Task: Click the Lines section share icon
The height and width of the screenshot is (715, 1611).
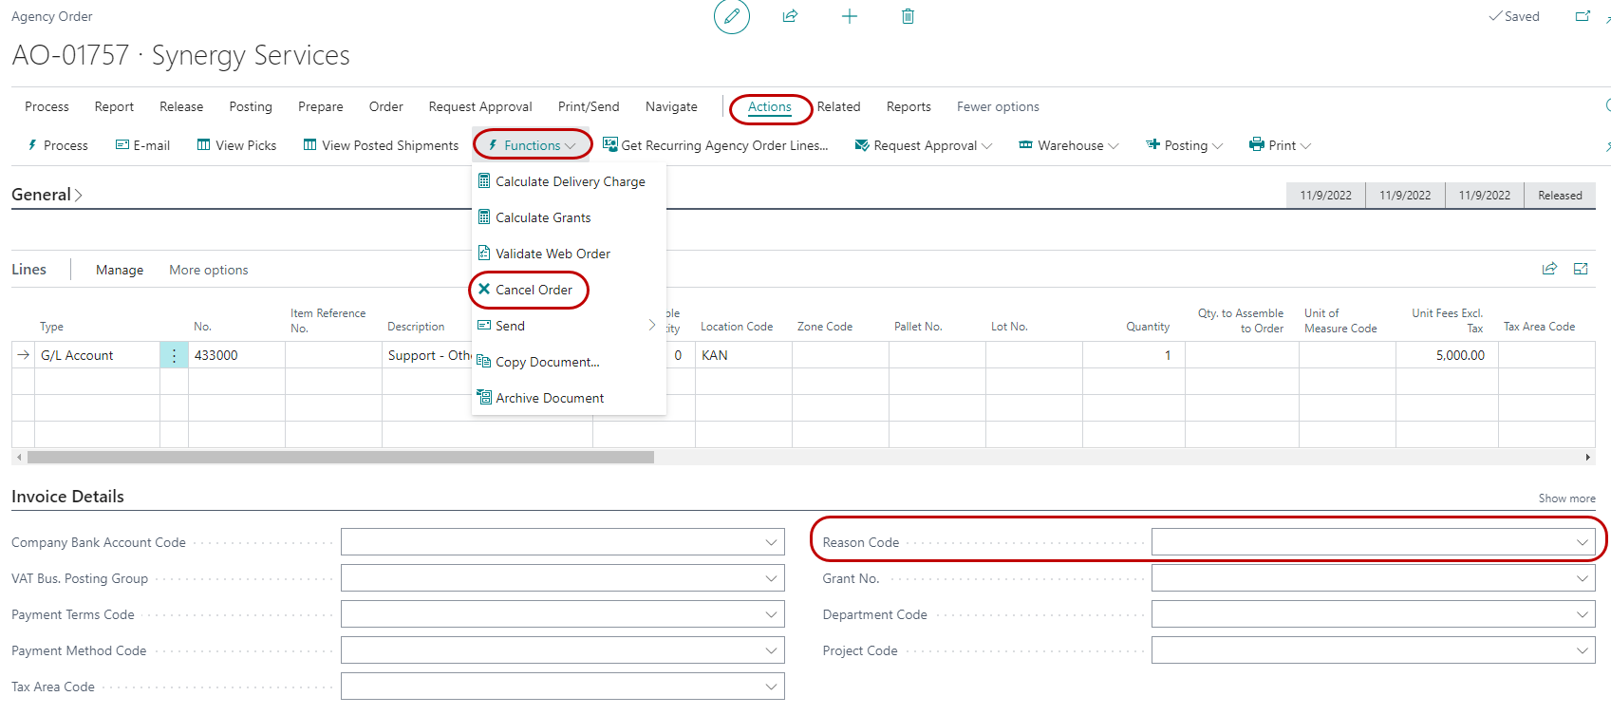Action: click(x=1549, y=269)
